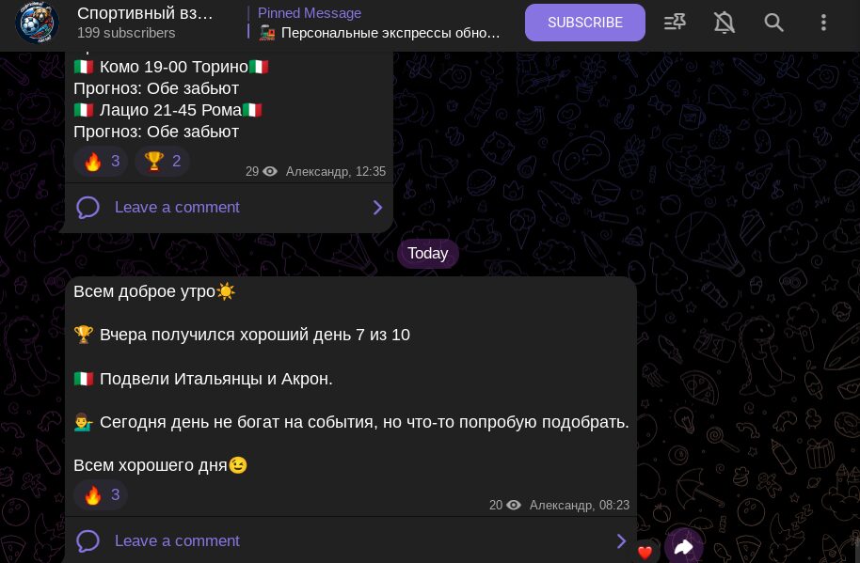Expand comments chevron on the morning post
This screenshot has width=860, height=563.
[x=621, y=541]
